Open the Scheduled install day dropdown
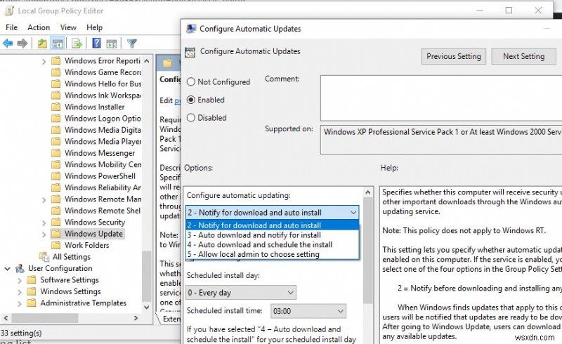The width and height of the screenshot is (562, 344). click(x=241, y=293)
